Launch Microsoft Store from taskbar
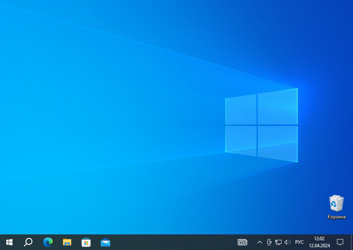The image size is (353, 250). (x=86, y=242)
